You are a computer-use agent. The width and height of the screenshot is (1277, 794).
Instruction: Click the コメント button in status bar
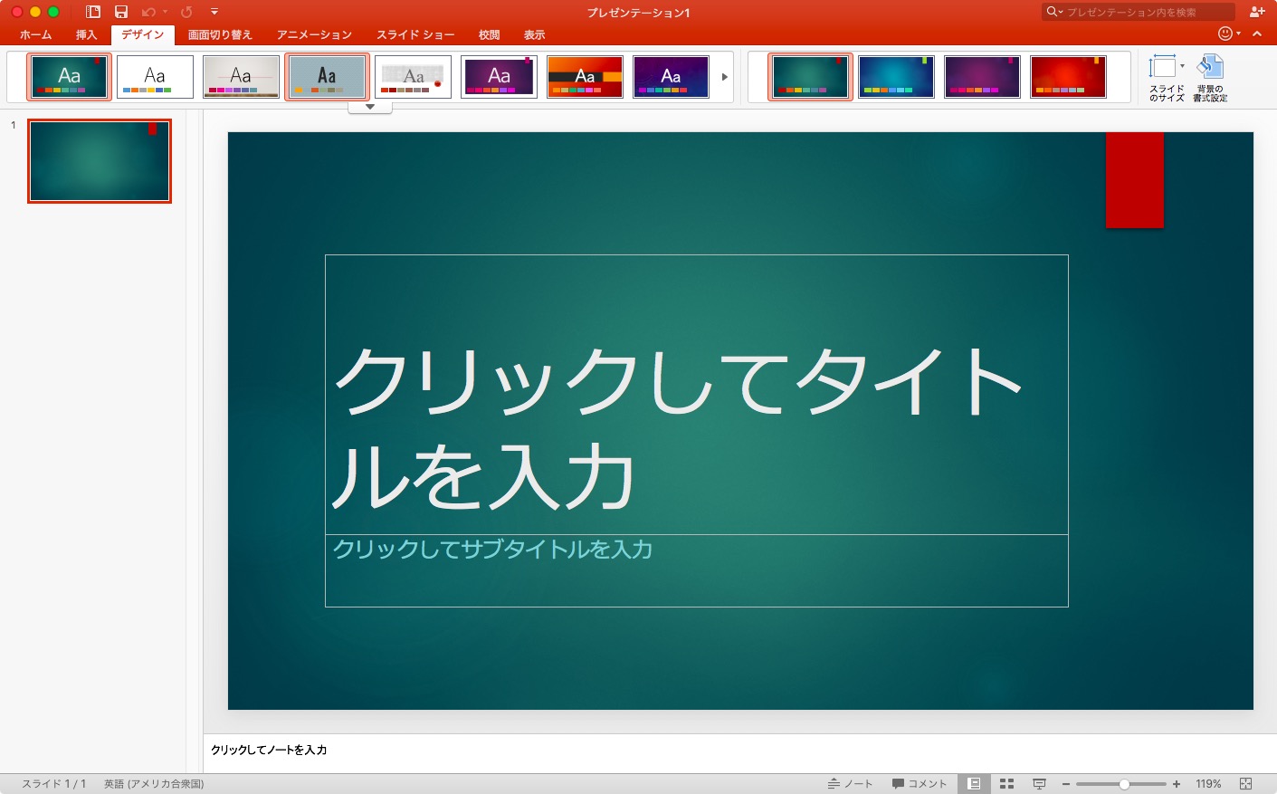point(920,784)
